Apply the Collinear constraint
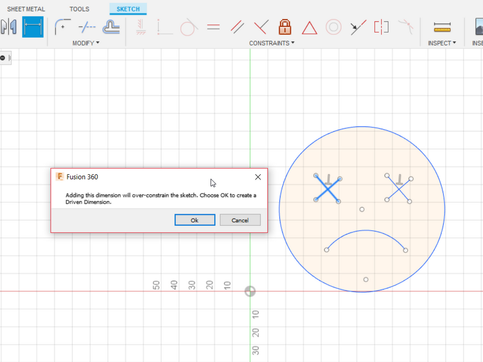The height and width of the screenshot is (362, 483). point(358,27)
